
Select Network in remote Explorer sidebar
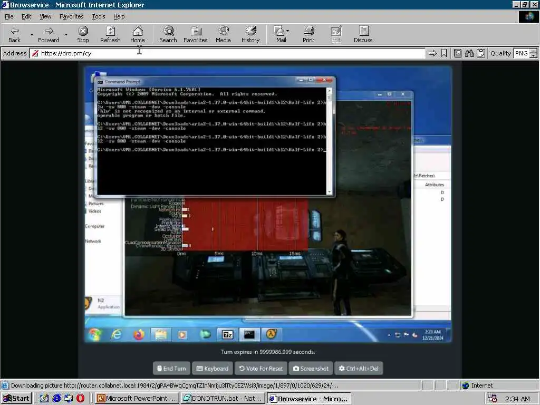(x=93, y=241)
